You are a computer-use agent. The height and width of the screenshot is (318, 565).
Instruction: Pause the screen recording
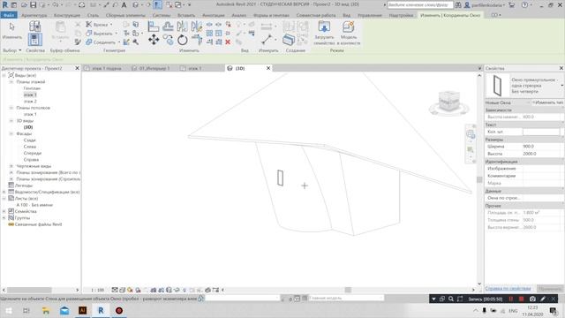[511, 299]
